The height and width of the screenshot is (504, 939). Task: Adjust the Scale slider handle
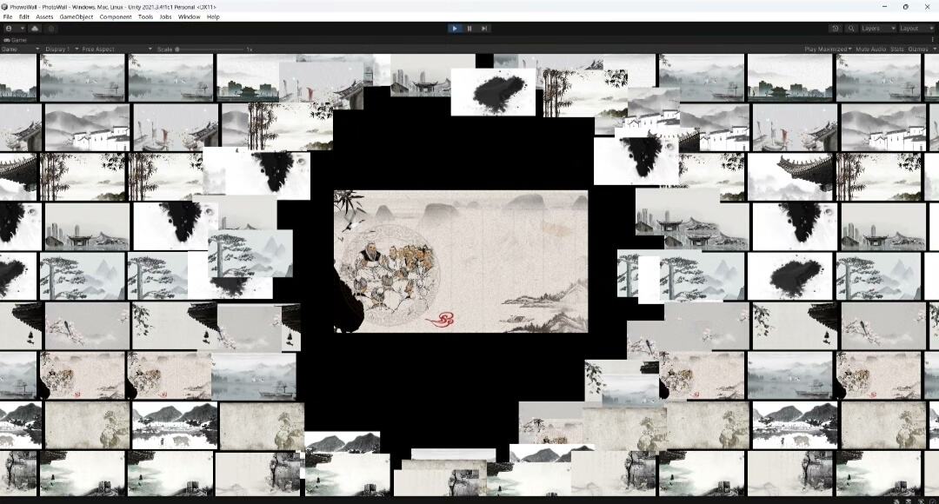[x=177, y=49]
